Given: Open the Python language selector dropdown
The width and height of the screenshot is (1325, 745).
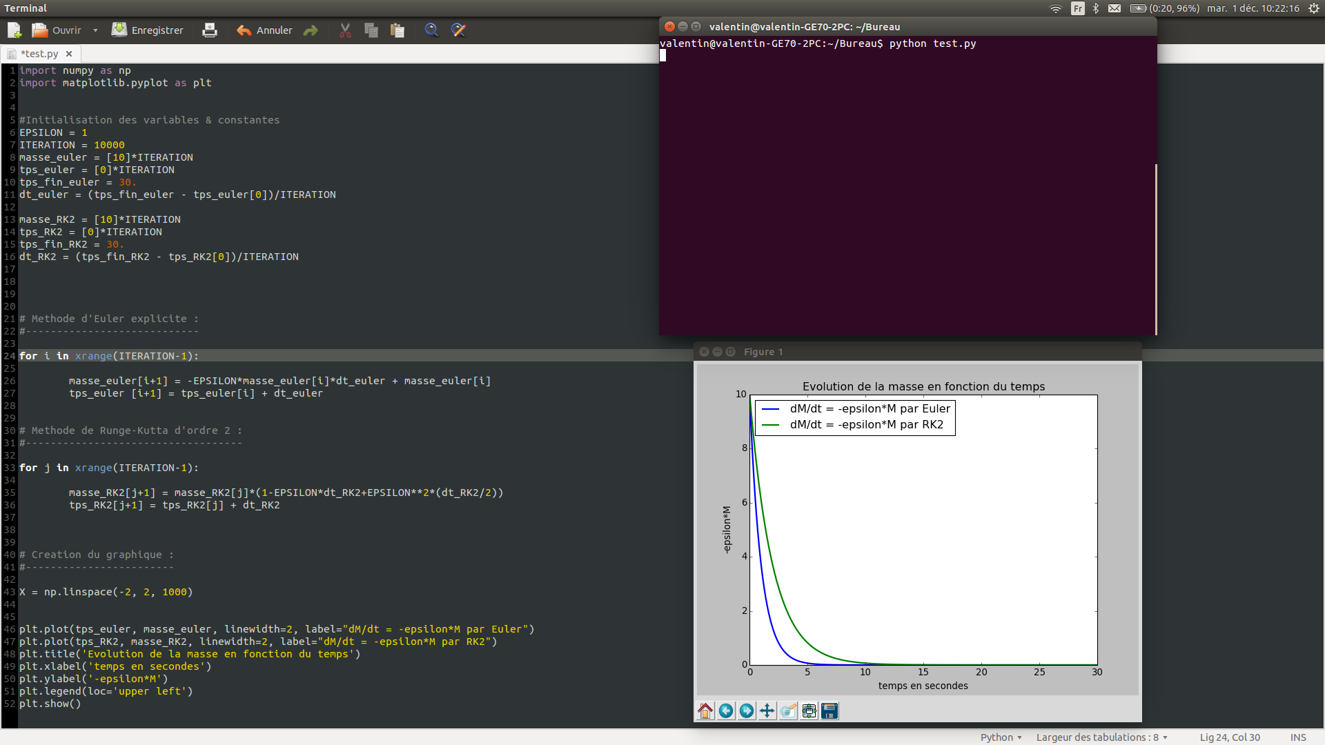Looking at the screenshot, I should tap(1001, 737).
